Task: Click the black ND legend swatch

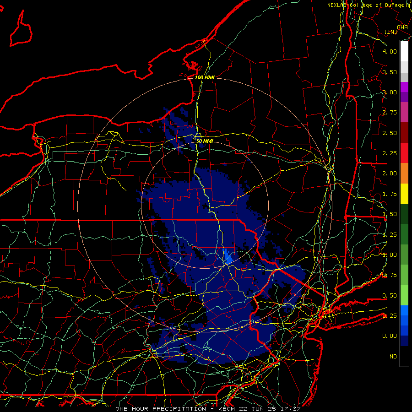Action: [x=404, y=356]
